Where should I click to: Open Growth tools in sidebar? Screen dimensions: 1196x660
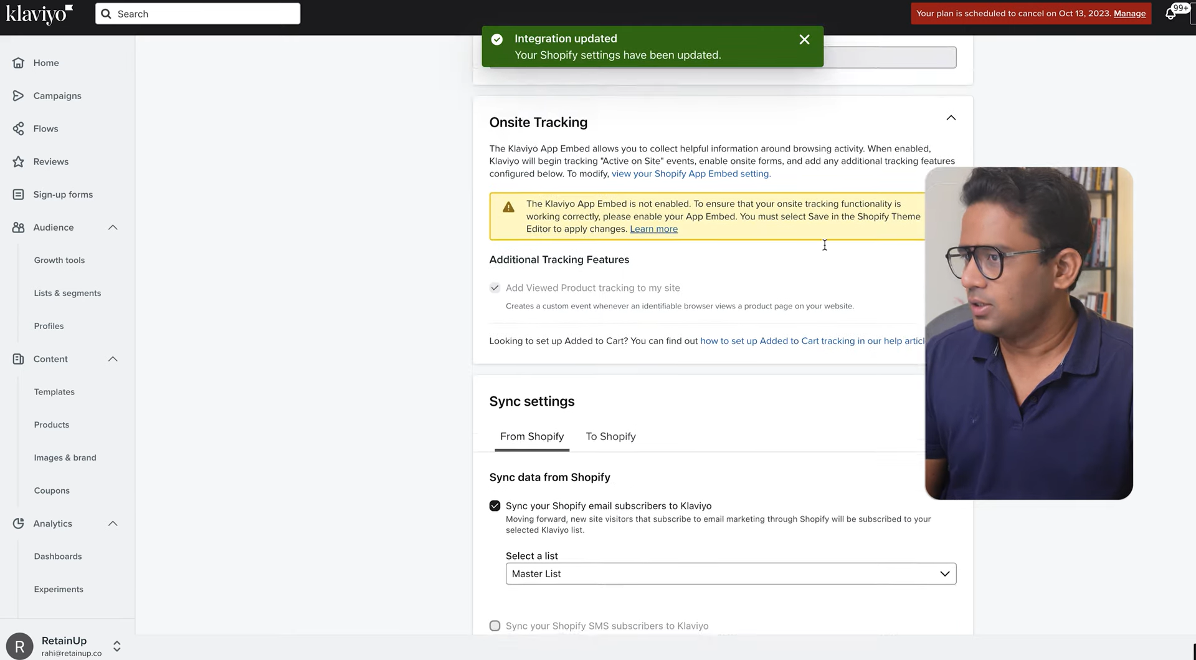coord(59,261)
